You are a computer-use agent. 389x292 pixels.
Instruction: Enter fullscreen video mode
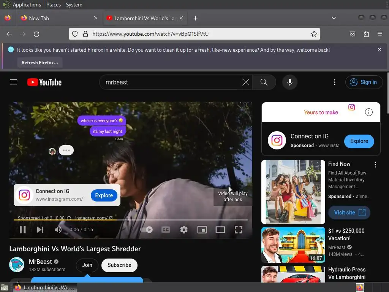[x=239, y=230]
